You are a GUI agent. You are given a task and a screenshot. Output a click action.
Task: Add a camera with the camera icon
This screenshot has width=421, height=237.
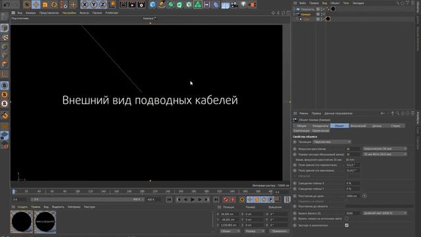point(234,5)
